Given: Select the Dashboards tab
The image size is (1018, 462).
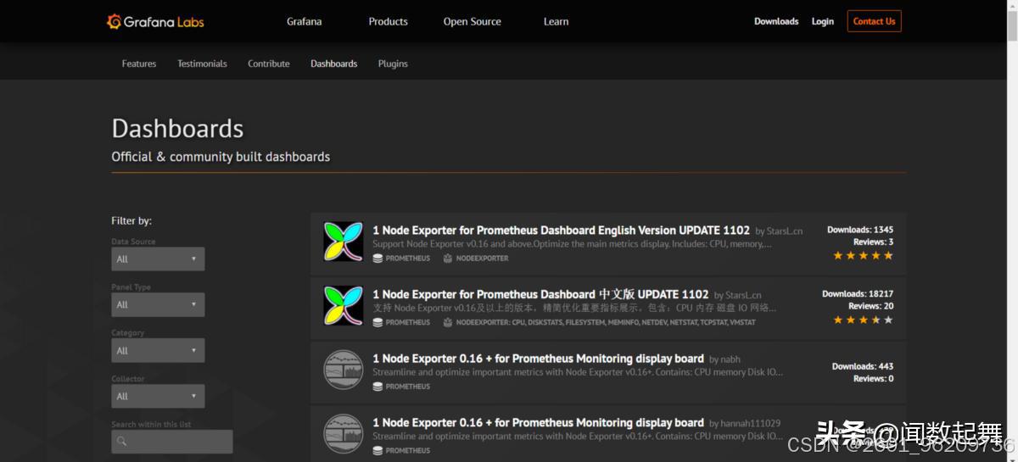Looking at the screenshot, I should coord(333,64).
